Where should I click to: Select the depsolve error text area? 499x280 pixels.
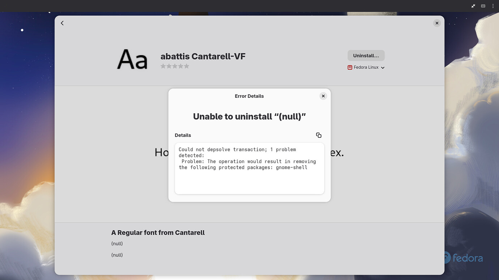pos(249,168)
